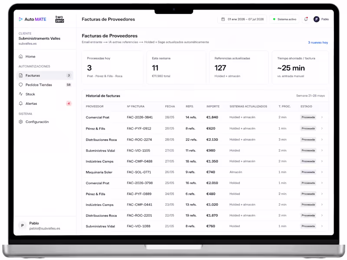The width and height of the screenshot is (347, 260).
Task: Click Procesada badge for FAC-VID-1088
Action: (308, 226)
